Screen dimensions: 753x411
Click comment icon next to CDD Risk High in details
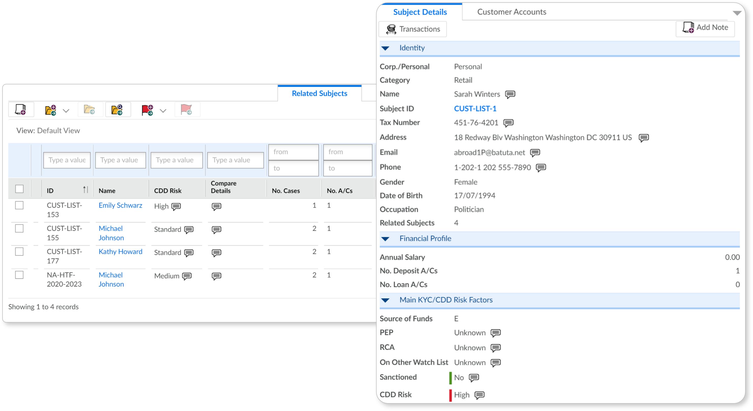click(x=479, y=395)
